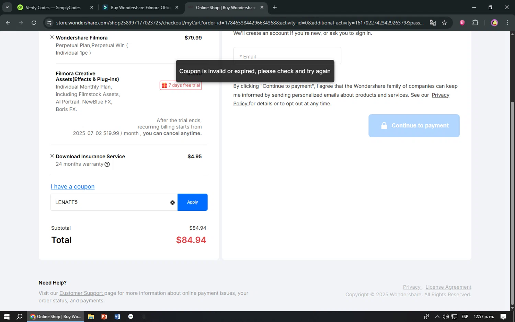Viewport: 515px width, 322px height.
Task: Open network status tray icon
Action: (454, 317)
